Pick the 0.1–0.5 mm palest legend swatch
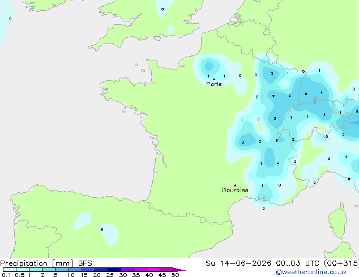 pyautogui.click(x=10, y=270)
